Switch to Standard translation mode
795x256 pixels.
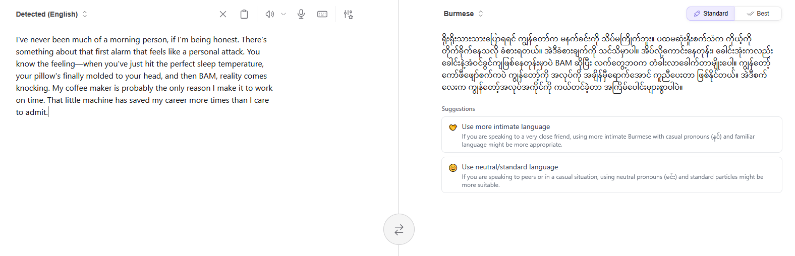pyautogui.click(x=710, y=14)
